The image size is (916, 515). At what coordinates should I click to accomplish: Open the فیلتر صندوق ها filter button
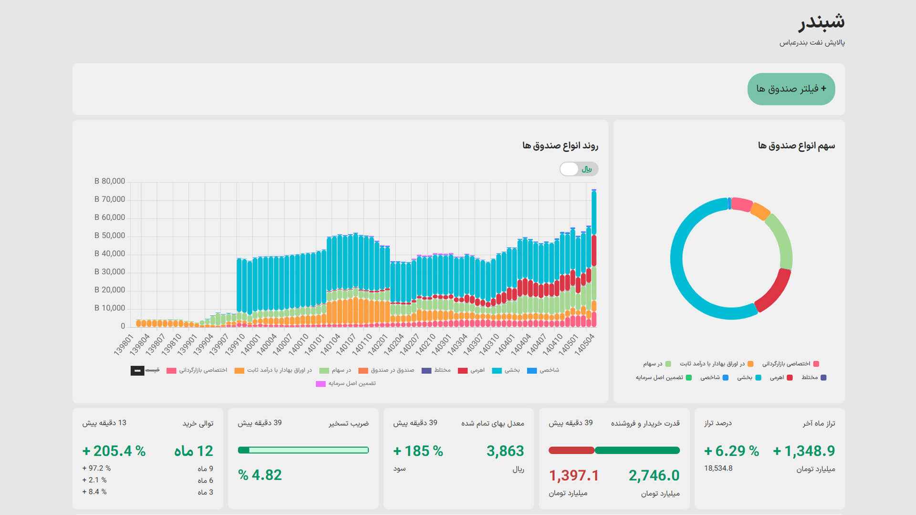tap(791, 89)
